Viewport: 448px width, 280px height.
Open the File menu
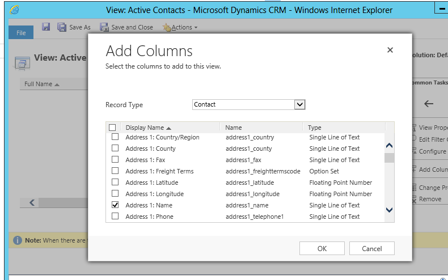21,33
